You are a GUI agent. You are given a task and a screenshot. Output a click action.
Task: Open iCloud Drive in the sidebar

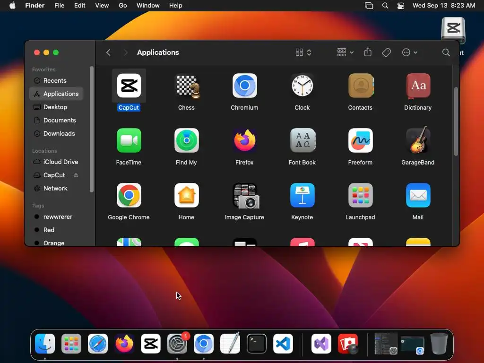click(56, 162)
